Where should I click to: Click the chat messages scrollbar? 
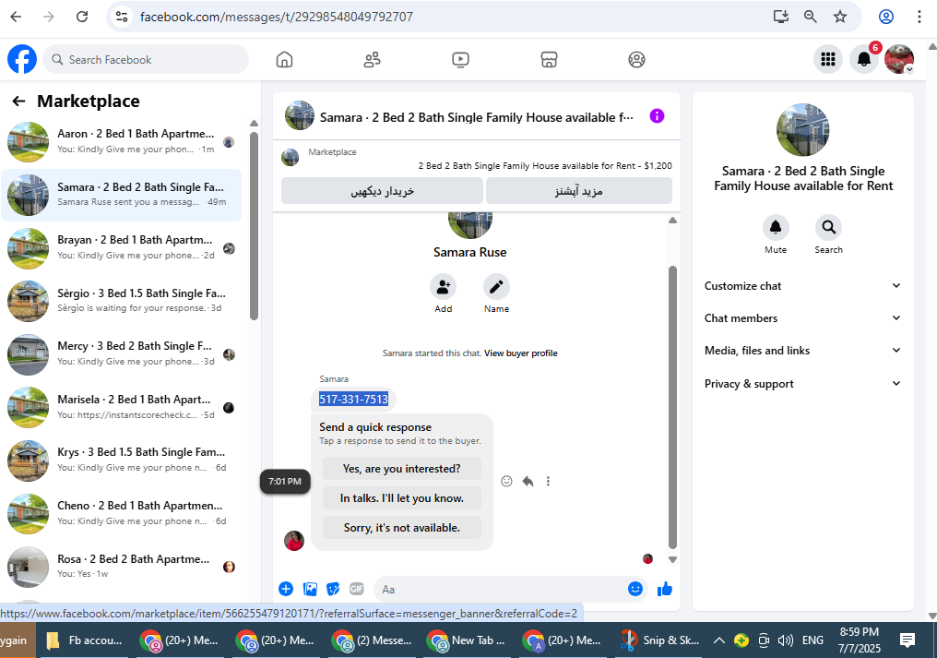(672, 407)
